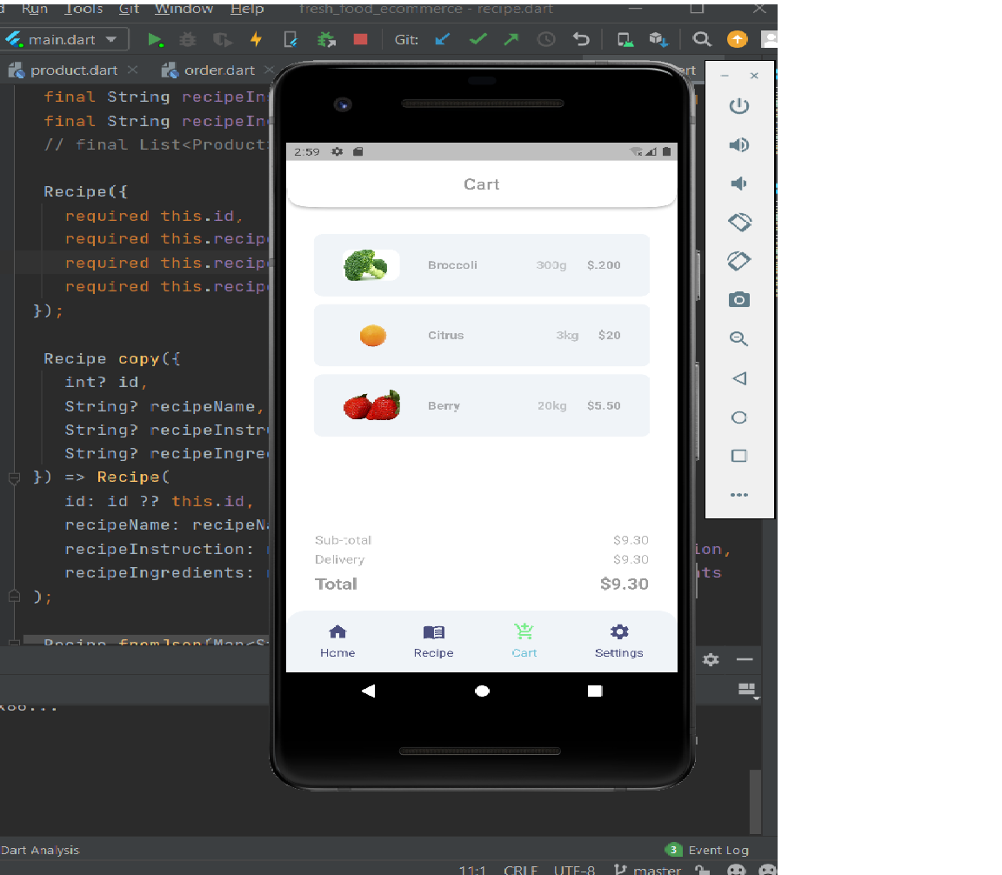
Task: Click the emulator sidebar back triangle
Action: (x=739, y=378)
